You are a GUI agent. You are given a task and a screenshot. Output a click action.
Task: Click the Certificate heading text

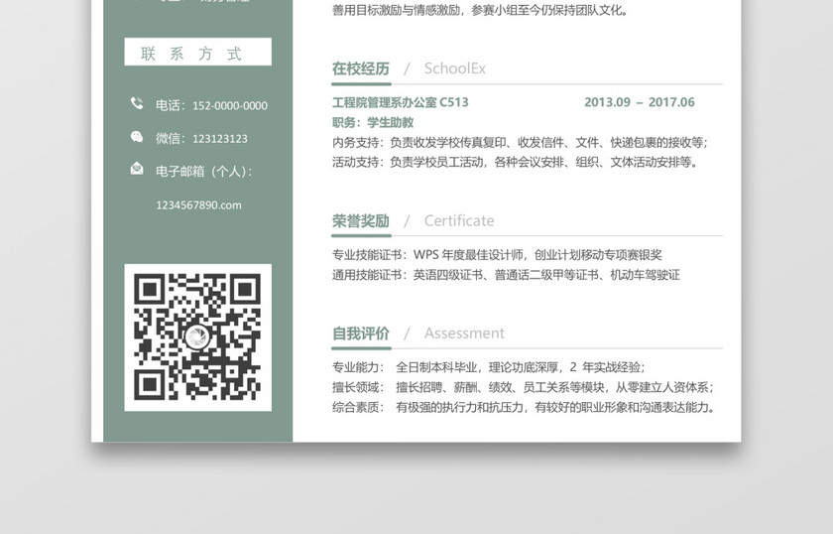point(459,220)
